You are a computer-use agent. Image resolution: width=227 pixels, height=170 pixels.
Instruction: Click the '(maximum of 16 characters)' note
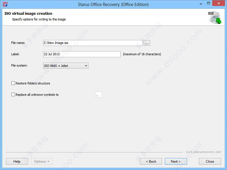tap(142, 54)
